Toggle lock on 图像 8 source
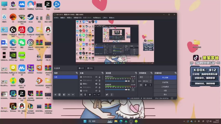 [99, 84]
